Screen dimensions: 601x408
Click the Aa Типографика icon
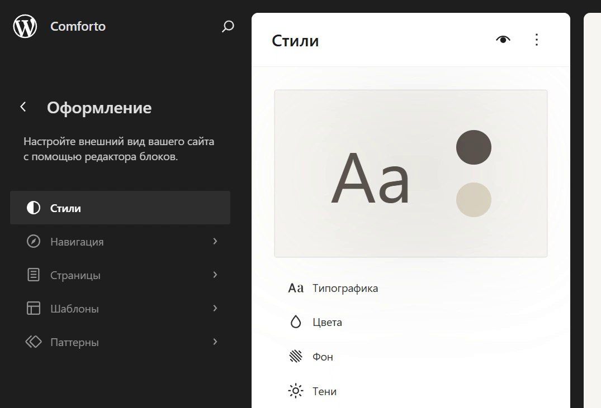click(x=296, y=288)
